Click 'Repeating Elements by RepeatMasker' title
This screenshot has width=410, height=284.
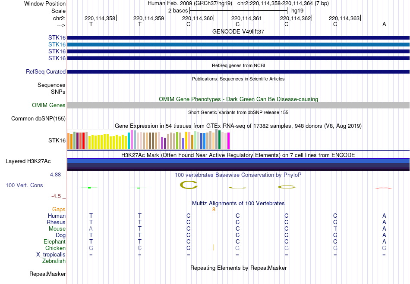click(238, 268)
